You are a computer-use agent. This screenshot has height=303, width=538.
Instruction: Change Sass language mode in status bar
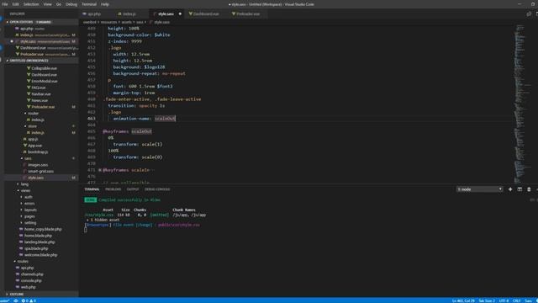pyautogui.click(x=528, y=300)
